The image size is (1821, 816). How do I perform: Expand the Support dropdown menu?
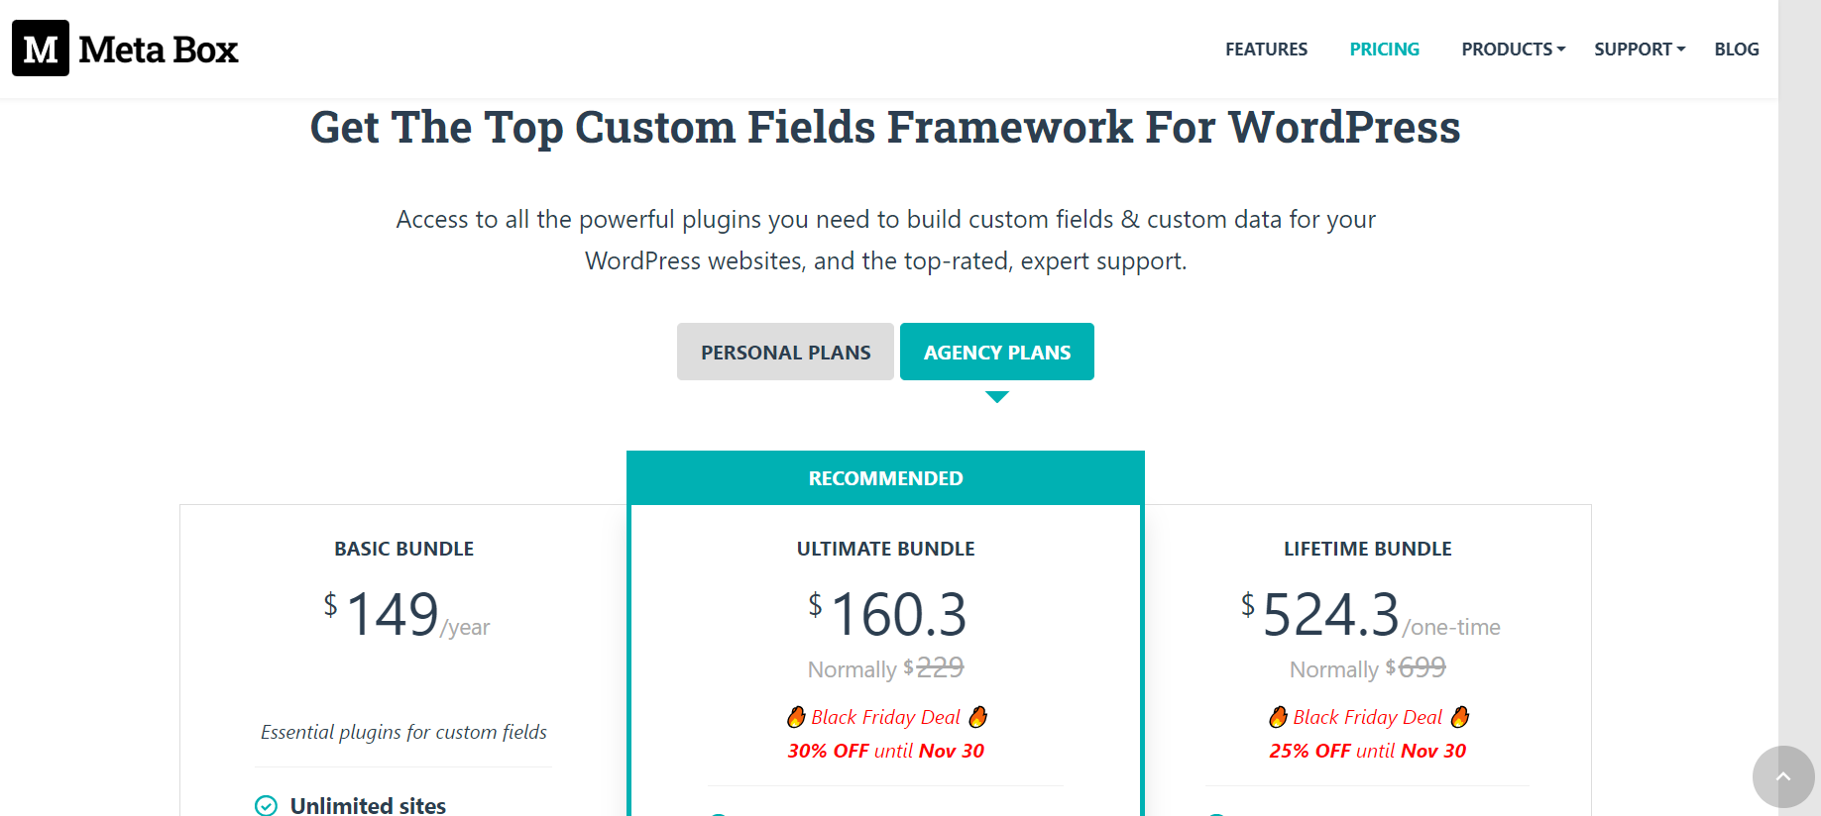click(x=1640, y=50)
